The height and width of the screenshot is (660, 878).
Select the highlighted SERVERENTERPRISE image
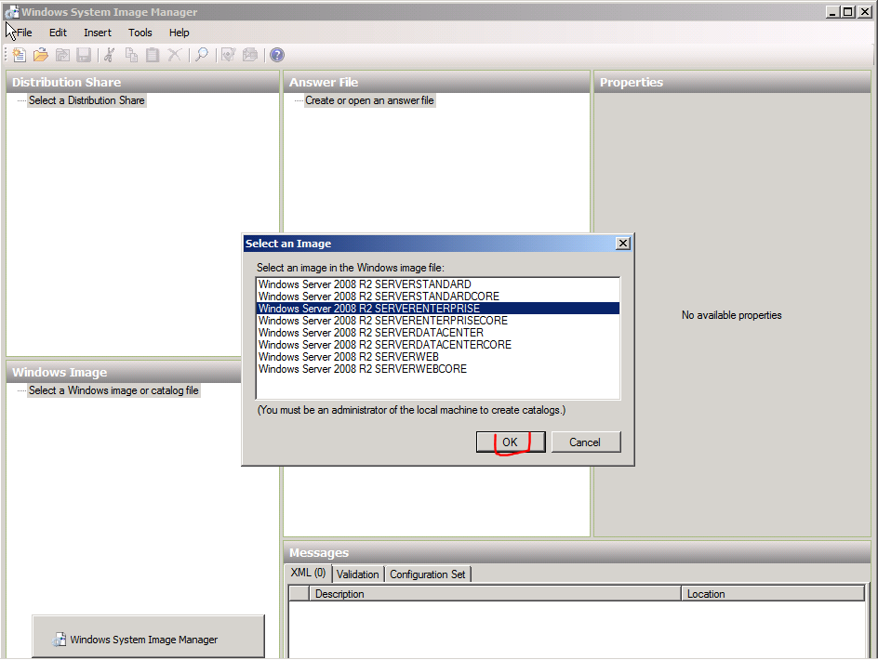(x=438, y=309)
